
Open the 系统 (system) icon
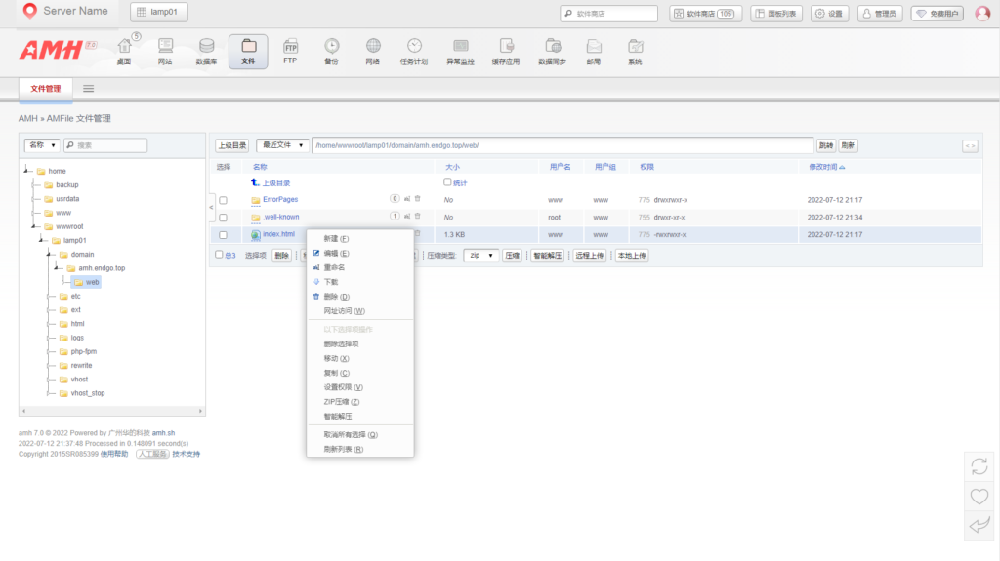click(x=635, y=51)
